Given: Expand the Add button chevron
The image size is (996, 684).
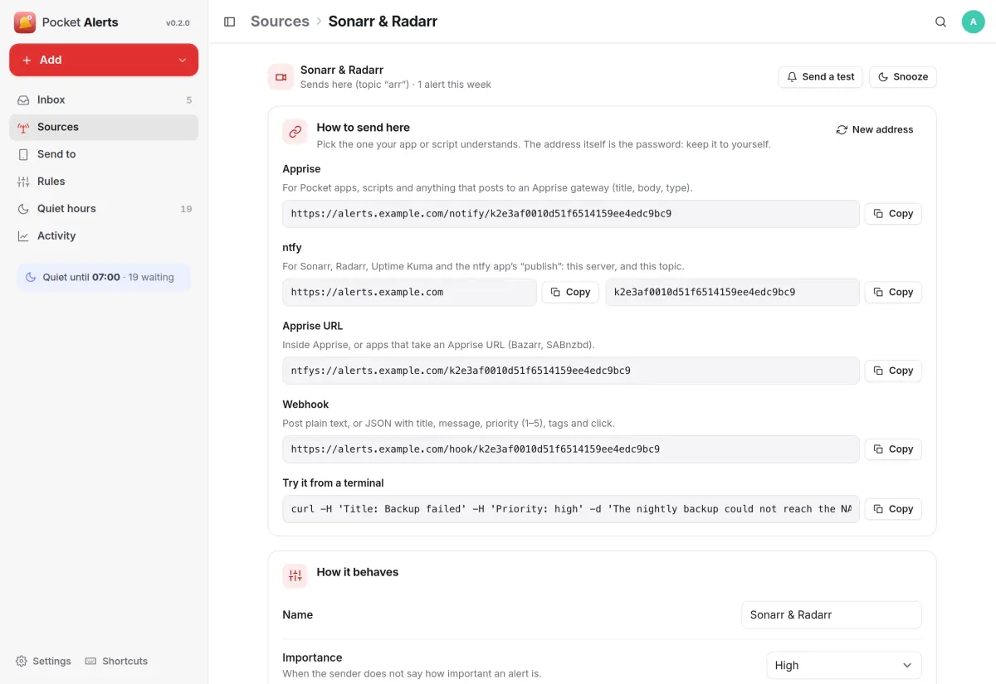Looking at the screenshot, I should click(183, 60).
